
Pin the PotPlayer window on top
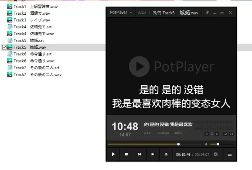(207, 12)
